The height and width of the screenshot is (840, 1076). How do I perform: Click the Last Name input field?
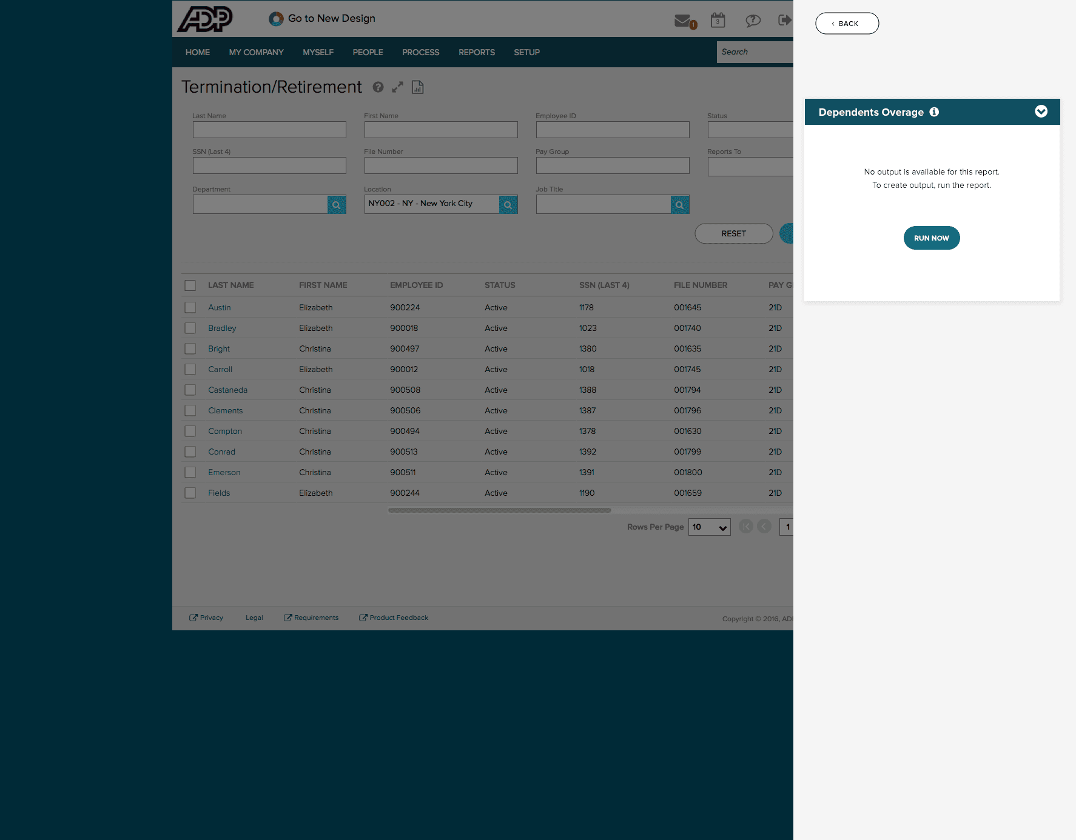click(x=269, y=130)
